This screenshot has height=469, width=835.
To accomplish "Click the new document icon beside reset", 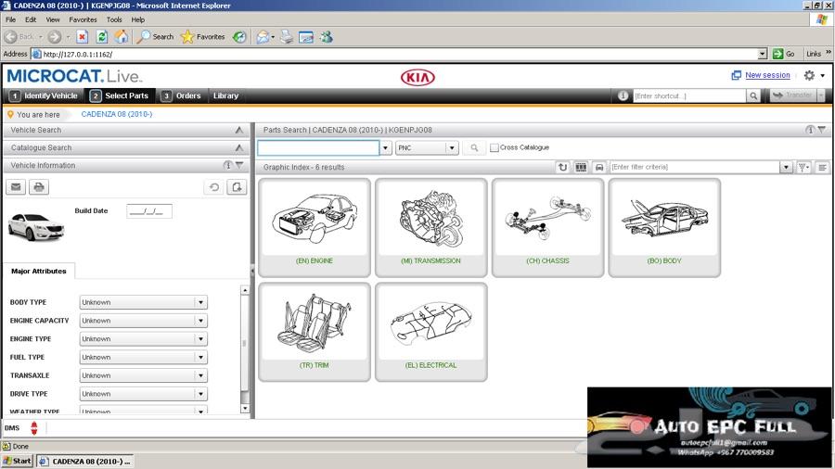I will pos(237,187).
